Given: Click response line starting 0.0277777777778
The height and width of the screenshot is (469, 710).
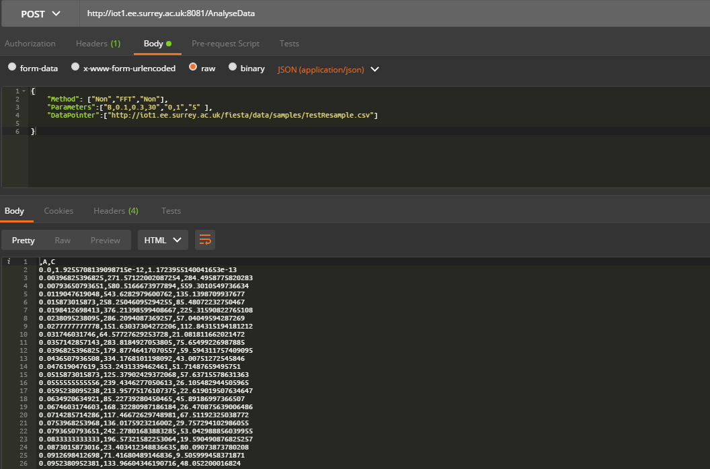Looking at the screenshot, I should (x=146, y=327).
